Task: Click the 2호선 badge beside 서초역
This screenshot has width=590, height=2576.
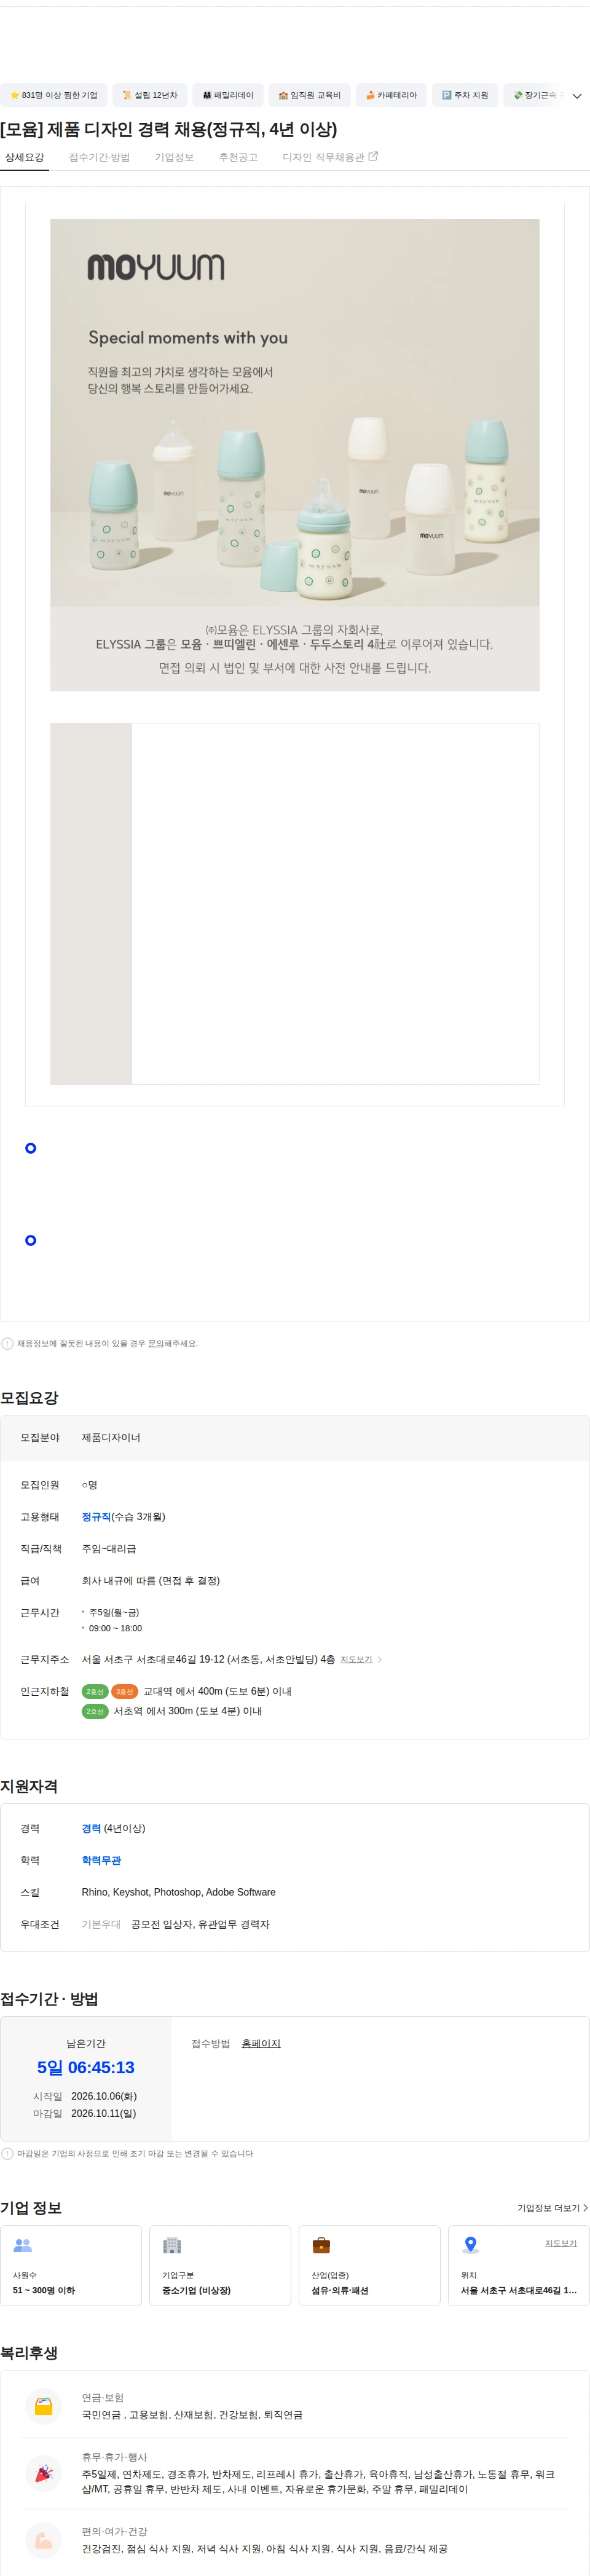Action: pyautogui.click(x=95, y=1711)
